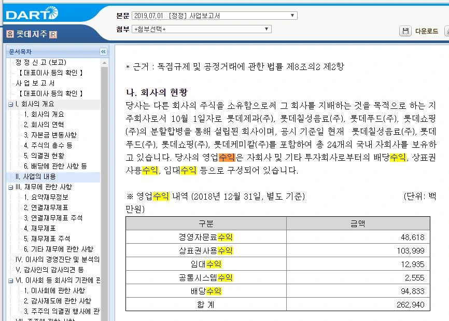Click the 롯데지주 company name
Viewport: 449px width, 321px height.
pyautogui.click(x=32, y=34)
